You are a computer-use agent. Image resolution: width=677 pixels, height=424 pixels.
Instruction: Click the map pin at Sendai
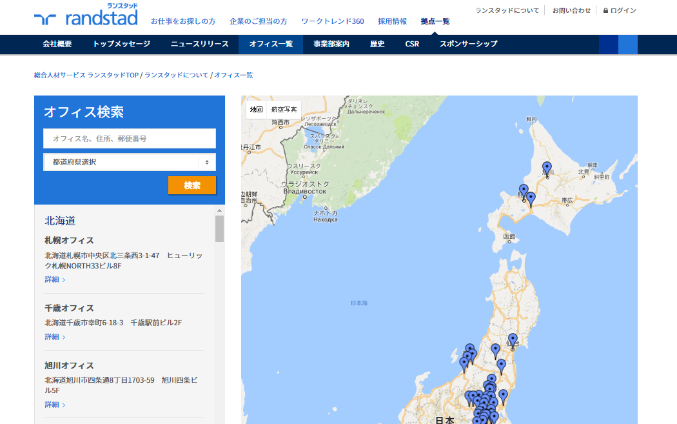(x=513, y=341)
